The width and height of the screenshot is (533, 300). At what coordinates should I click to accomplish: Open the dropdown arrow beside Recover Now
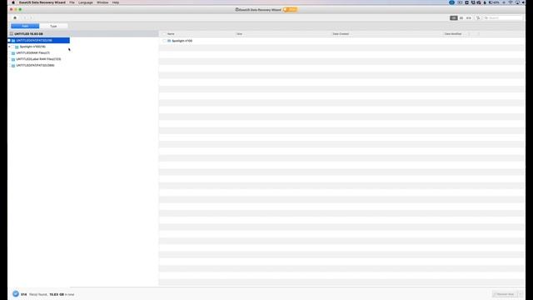coord(520,294)
